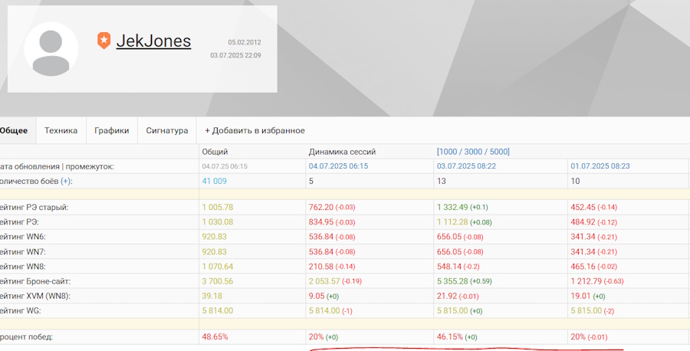Viewport: 690px width, 351px height.
Task: Click last update time 03.07.2025 22:09
Action: point(235,55)
